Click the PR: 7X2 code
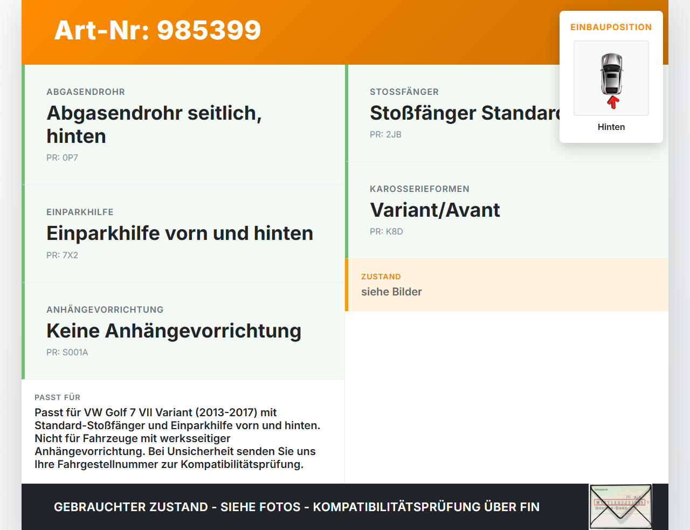 (62, 255)
